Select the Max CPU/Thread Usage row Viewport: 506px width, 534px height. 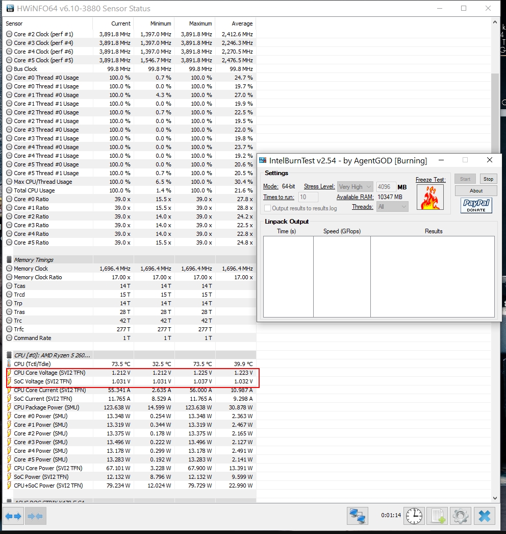pos(130,182)
